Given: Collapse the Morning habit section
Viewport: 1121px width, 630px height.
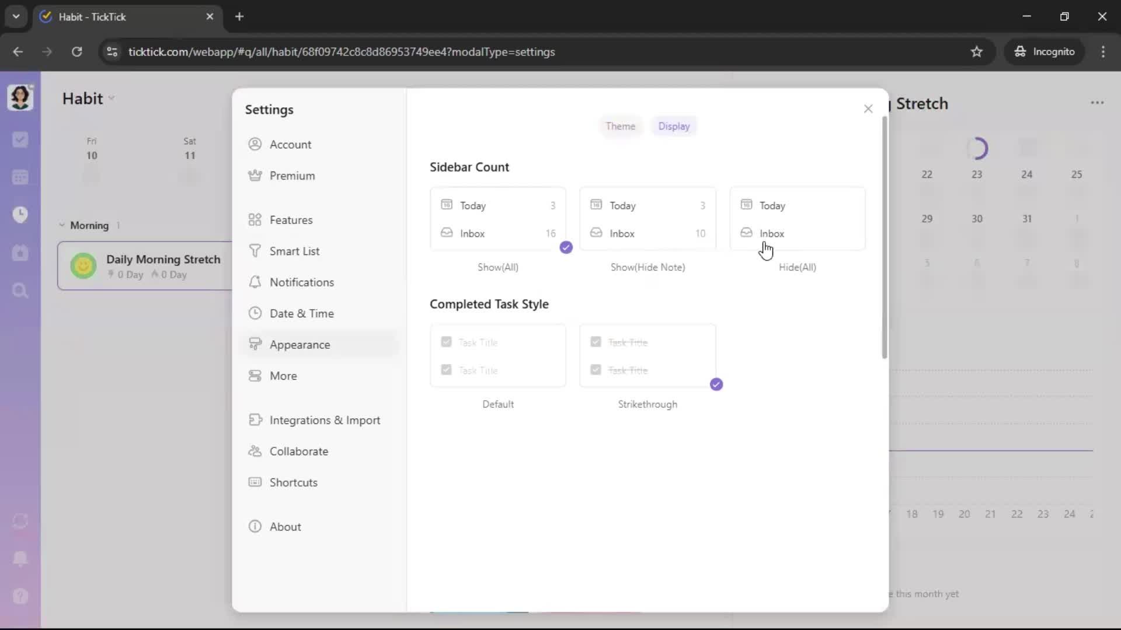Looking at the screenshot, I should (x=62, y=225).
